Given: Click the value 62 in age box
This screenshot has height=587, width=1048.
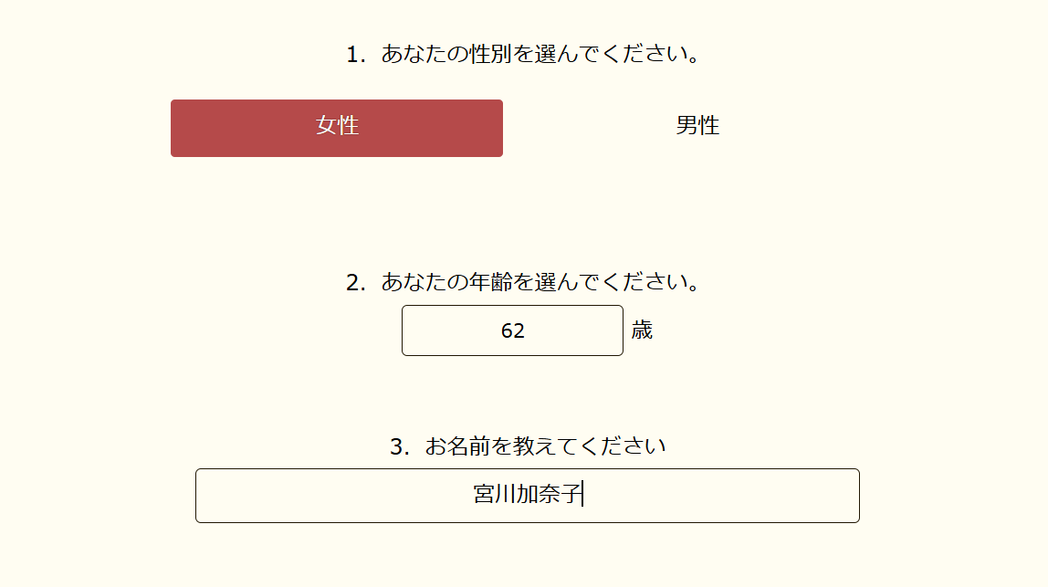Looking at the screenshot, I should 513,330.
